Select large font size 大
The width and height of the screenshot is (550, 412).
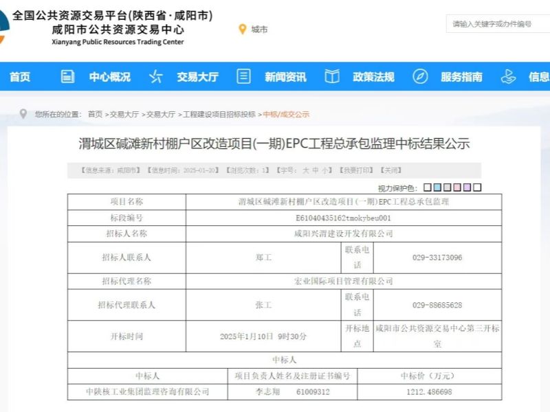pyautogui.click(x=305, y=170)
